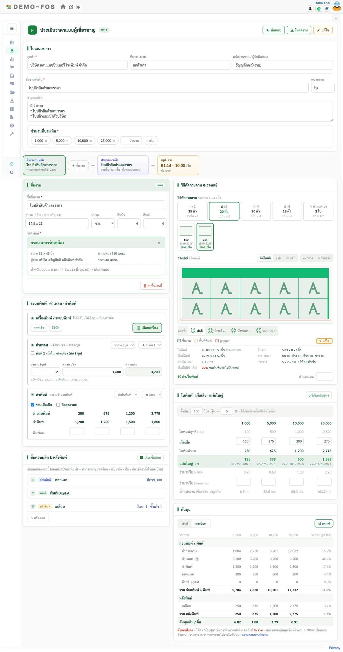Click the เลือกเครื่อง machine select button
This screenshot has height=652, width=343.
[147, 328]
